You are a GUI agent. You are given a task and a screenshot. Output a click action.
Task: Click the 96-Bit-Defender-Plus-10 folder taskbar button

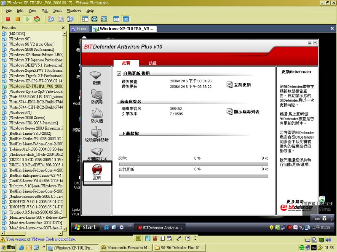(x=179, y=248)
